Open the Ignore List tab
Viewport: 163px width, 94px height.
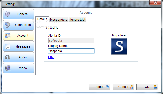78,20
